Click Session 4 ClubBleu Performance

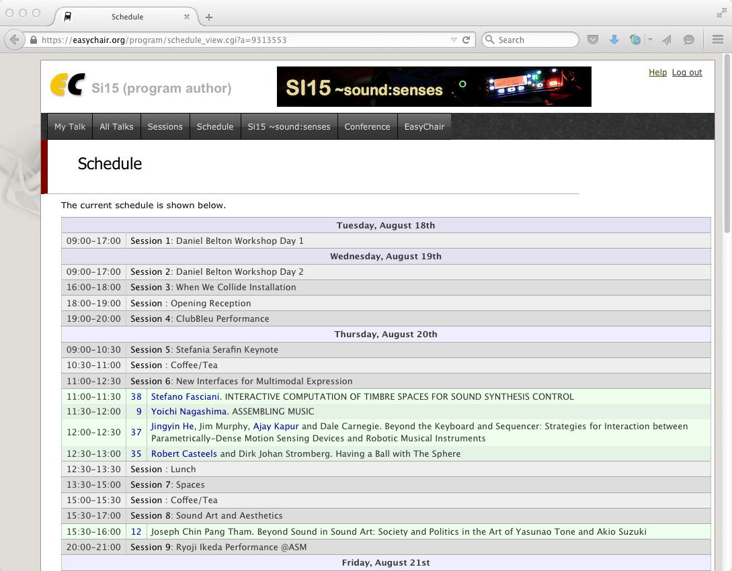[386, 318]
